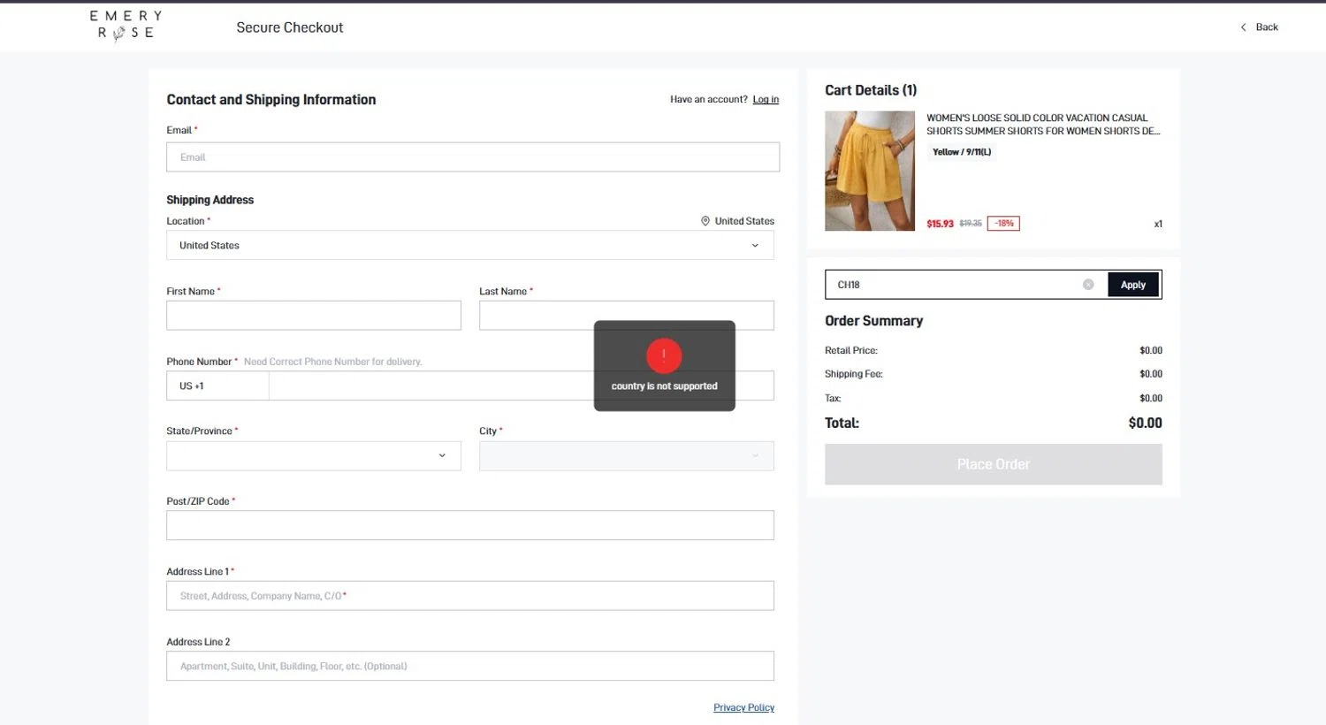This screenshot has height=725, width=1326.
Task: Click the location pin icon near United States
Action: pyautogui.click(x=705, y=221)
